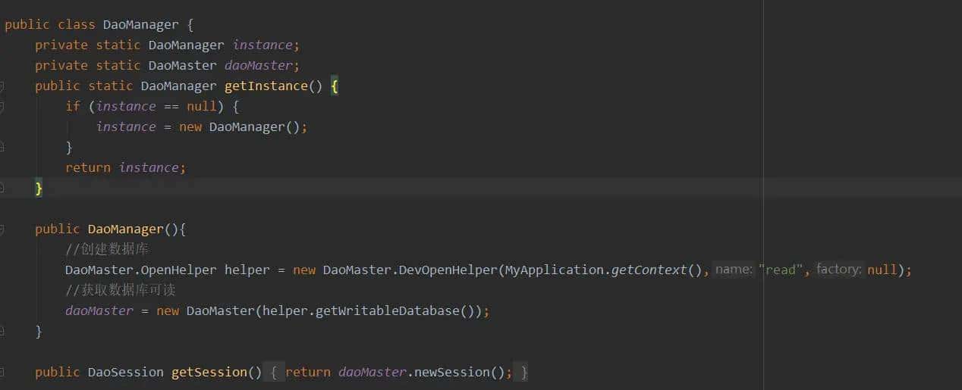The width and height of the screenshot is (962, 390).
Task: Click the DaoSession return type
Action: [126, 372]
